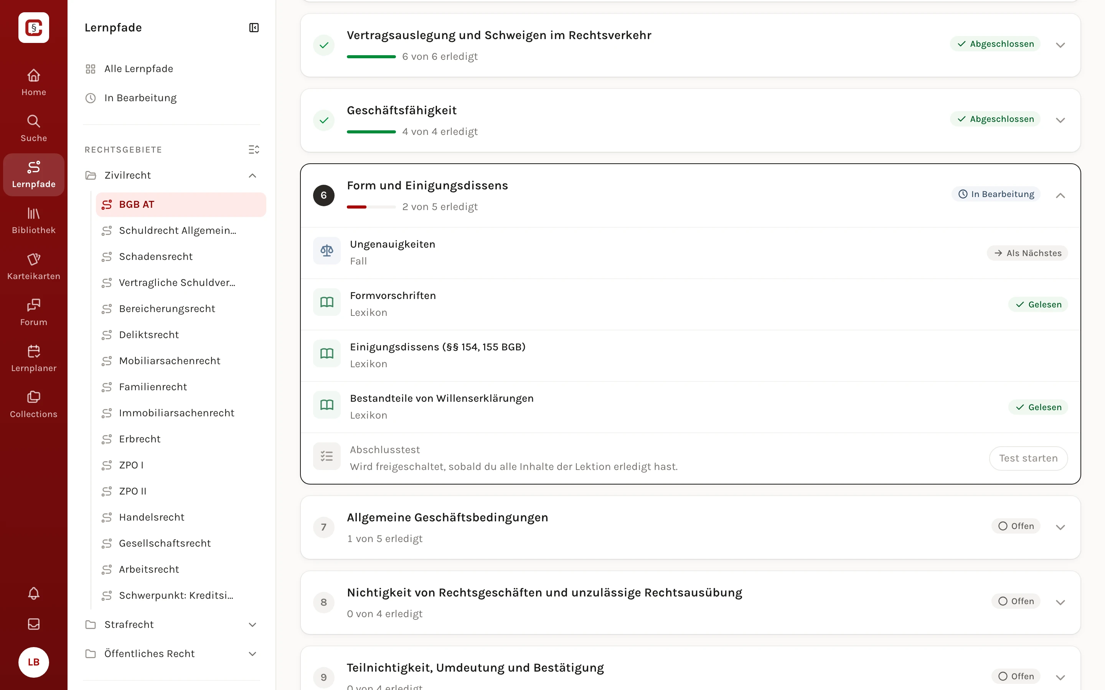Open the Schadensrecht learning path
The width and height of the screenshot is (1105, 690).
181,256
